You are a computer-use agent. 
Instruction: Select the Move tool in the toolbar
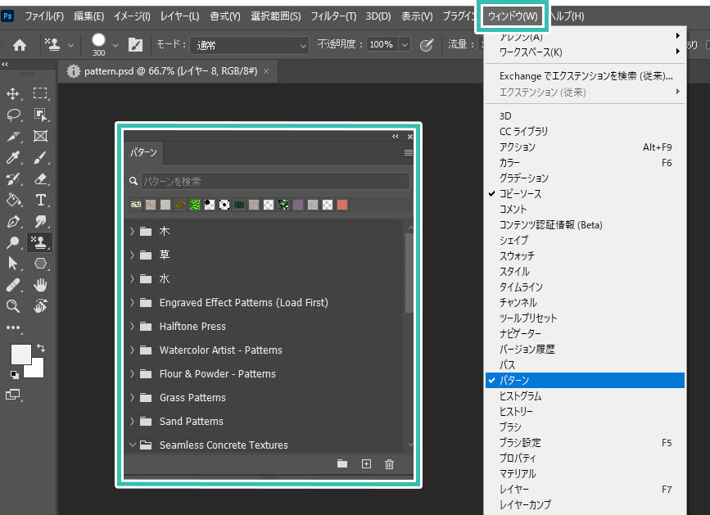13,93
